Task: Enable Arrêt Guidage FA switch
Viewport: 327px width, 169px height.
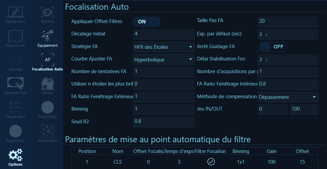Action: 273,47
